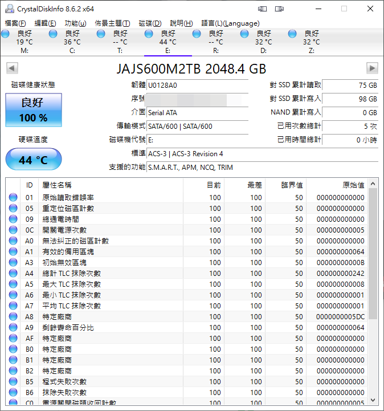
Task: Switch to the R: drive tab
Action: click(x=216, y=42)
